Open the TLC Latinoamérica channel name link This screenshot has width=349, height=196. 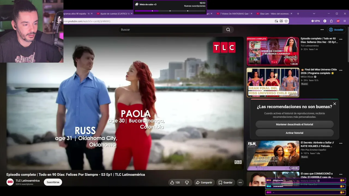coord(28,180)
